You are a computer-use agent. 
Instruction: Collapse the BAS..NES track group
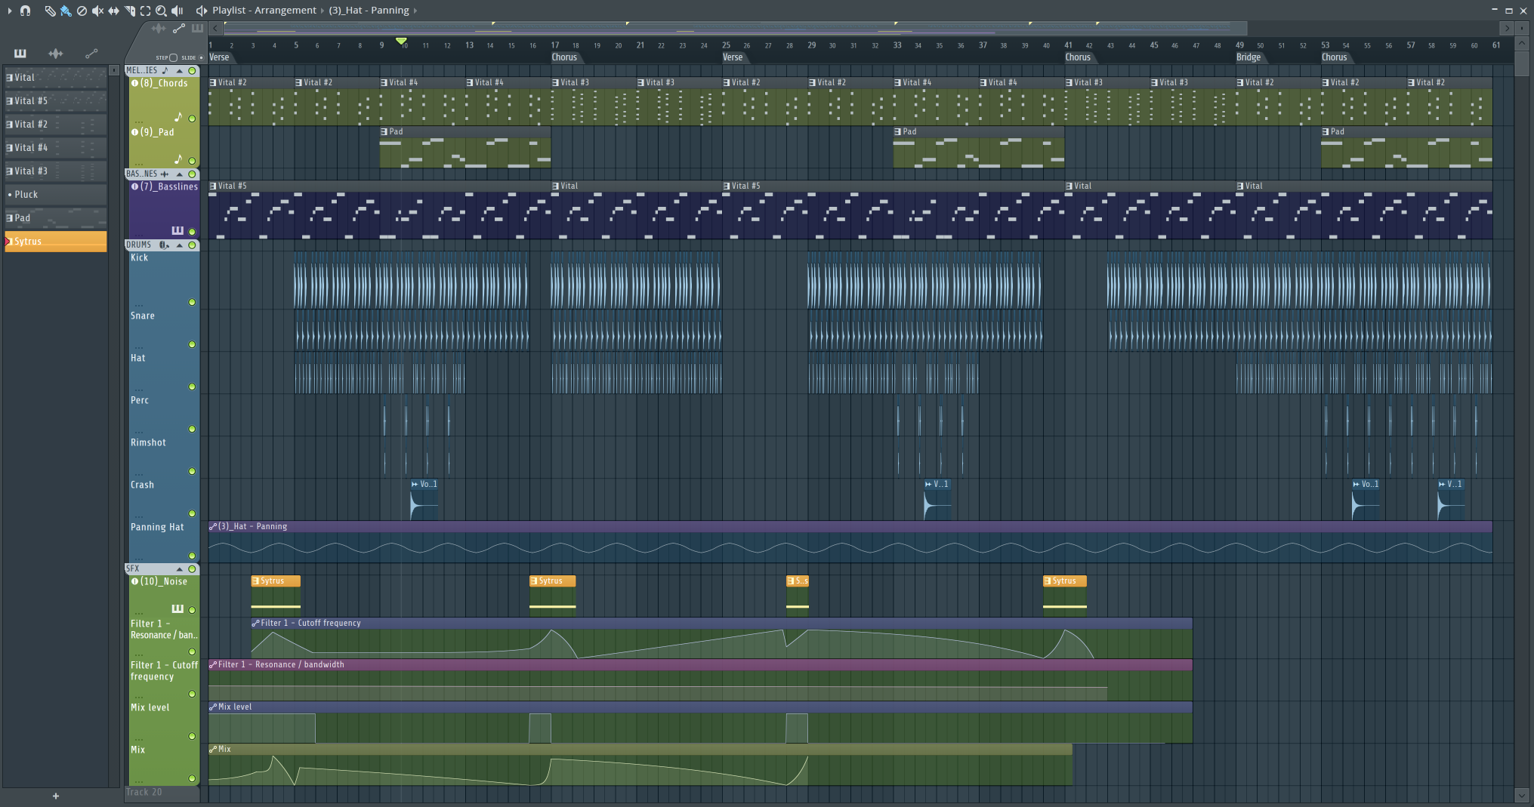[x=180, y=174]
